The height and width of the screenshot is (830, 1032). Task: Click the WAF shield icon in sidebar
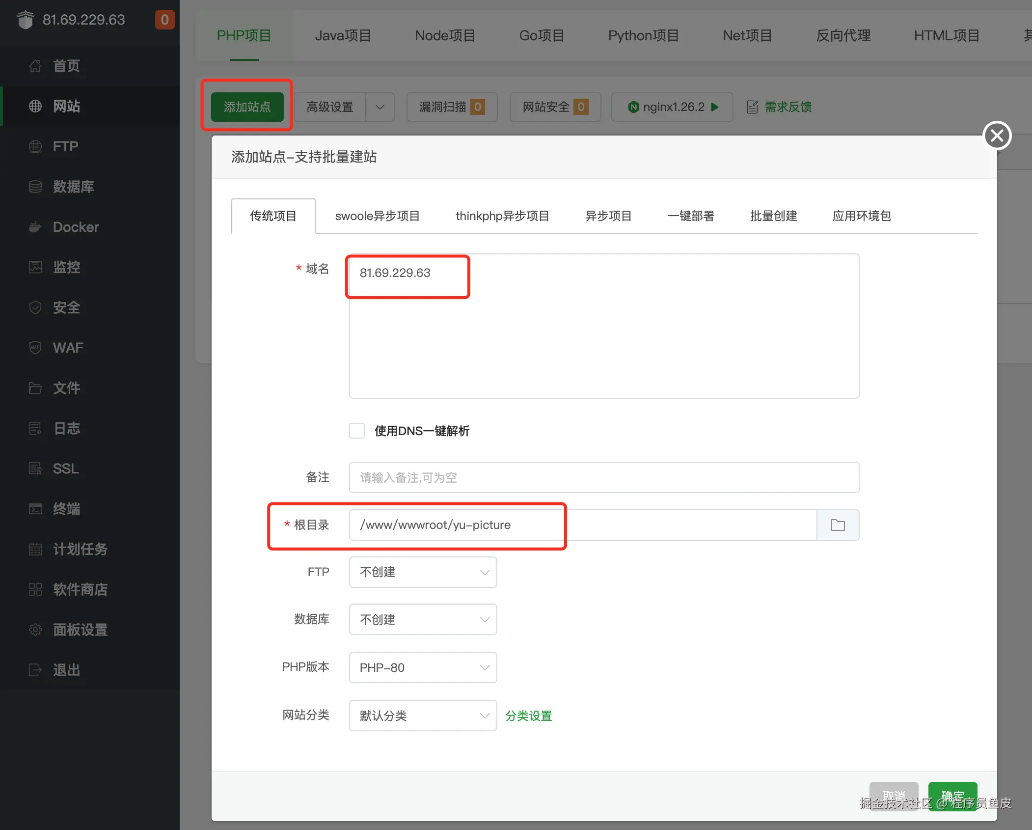coord(35,348)
